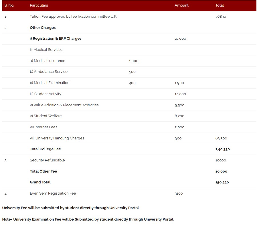Image resolution: width=257 pixels, height=226 pixels.
Task: Click the 63,500 other charges total
Action: pos(221,138)
